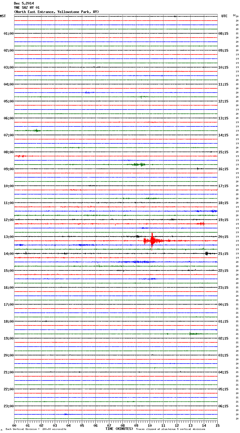The height and width of the screenshot is (433, 240).
Task: Click the 14:15 UTC time label
Action: click(223, 135)
